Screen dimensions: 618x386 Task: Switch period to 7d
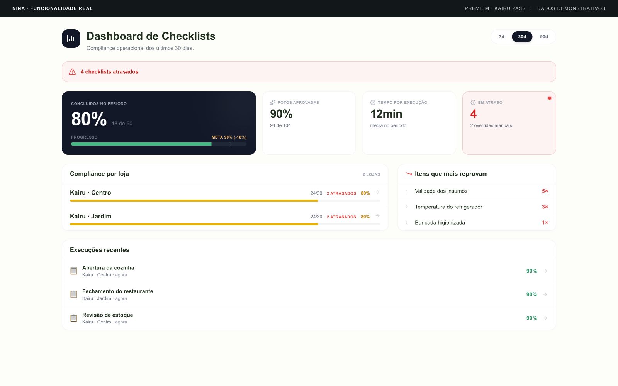501,37
